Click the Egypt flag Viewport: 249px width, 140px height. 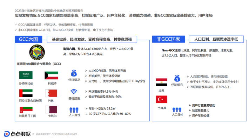pyautogui.click(x=161, y=82)
